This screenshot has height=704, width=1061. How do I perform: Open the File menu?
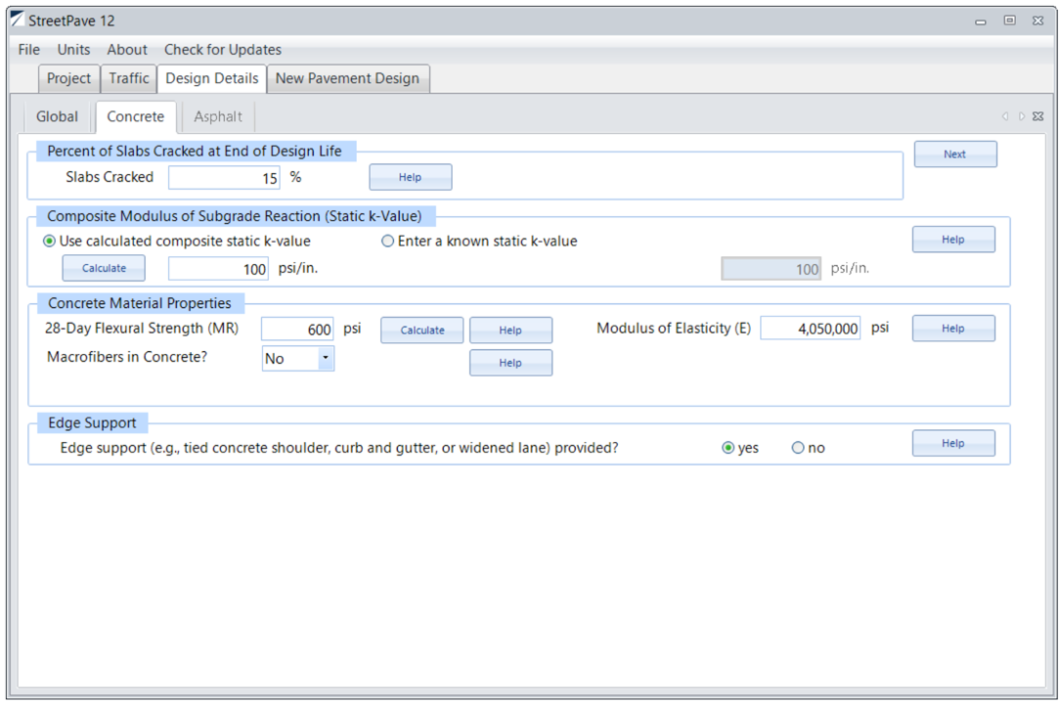click(29, 50)
